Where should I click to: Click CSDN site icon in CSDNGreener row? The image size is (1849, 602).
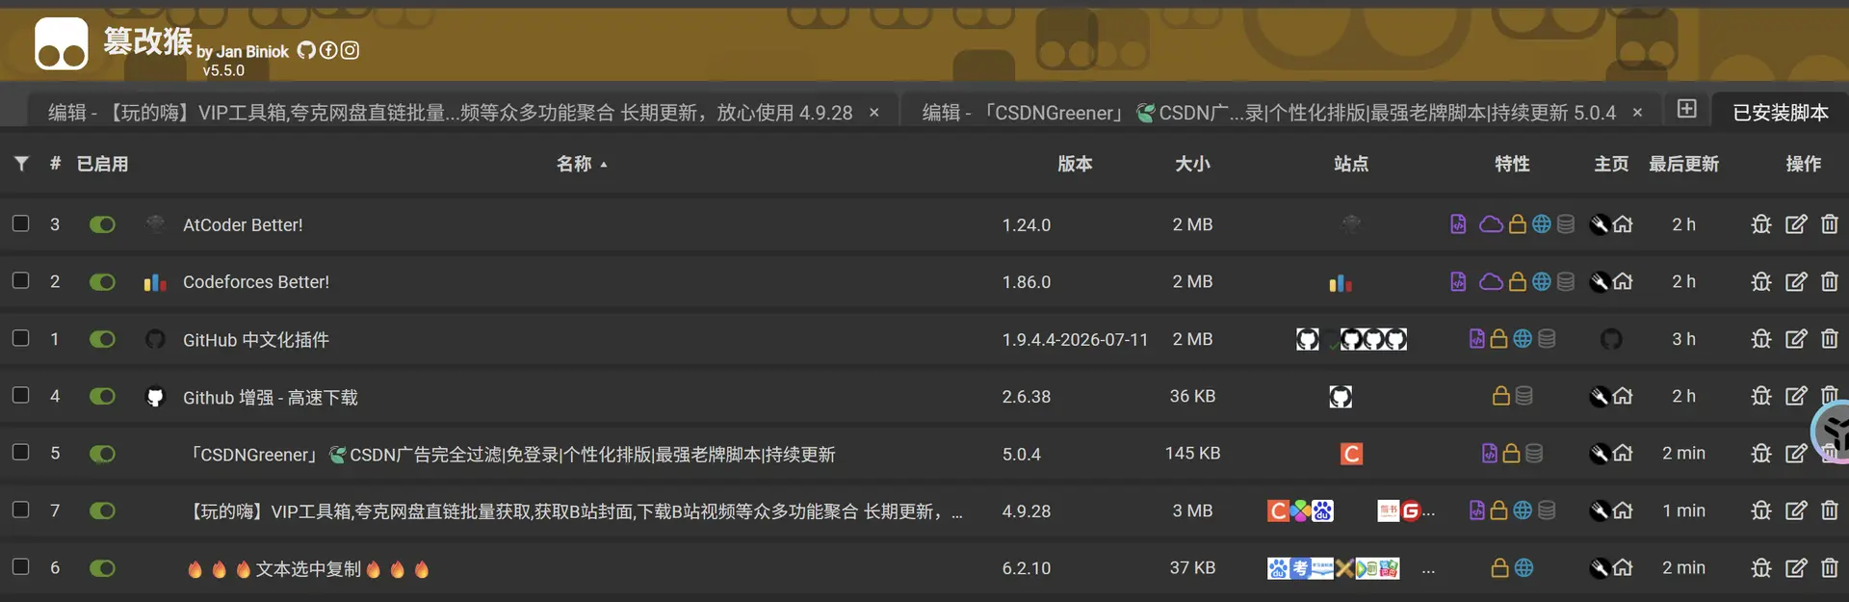[1351, 454]
